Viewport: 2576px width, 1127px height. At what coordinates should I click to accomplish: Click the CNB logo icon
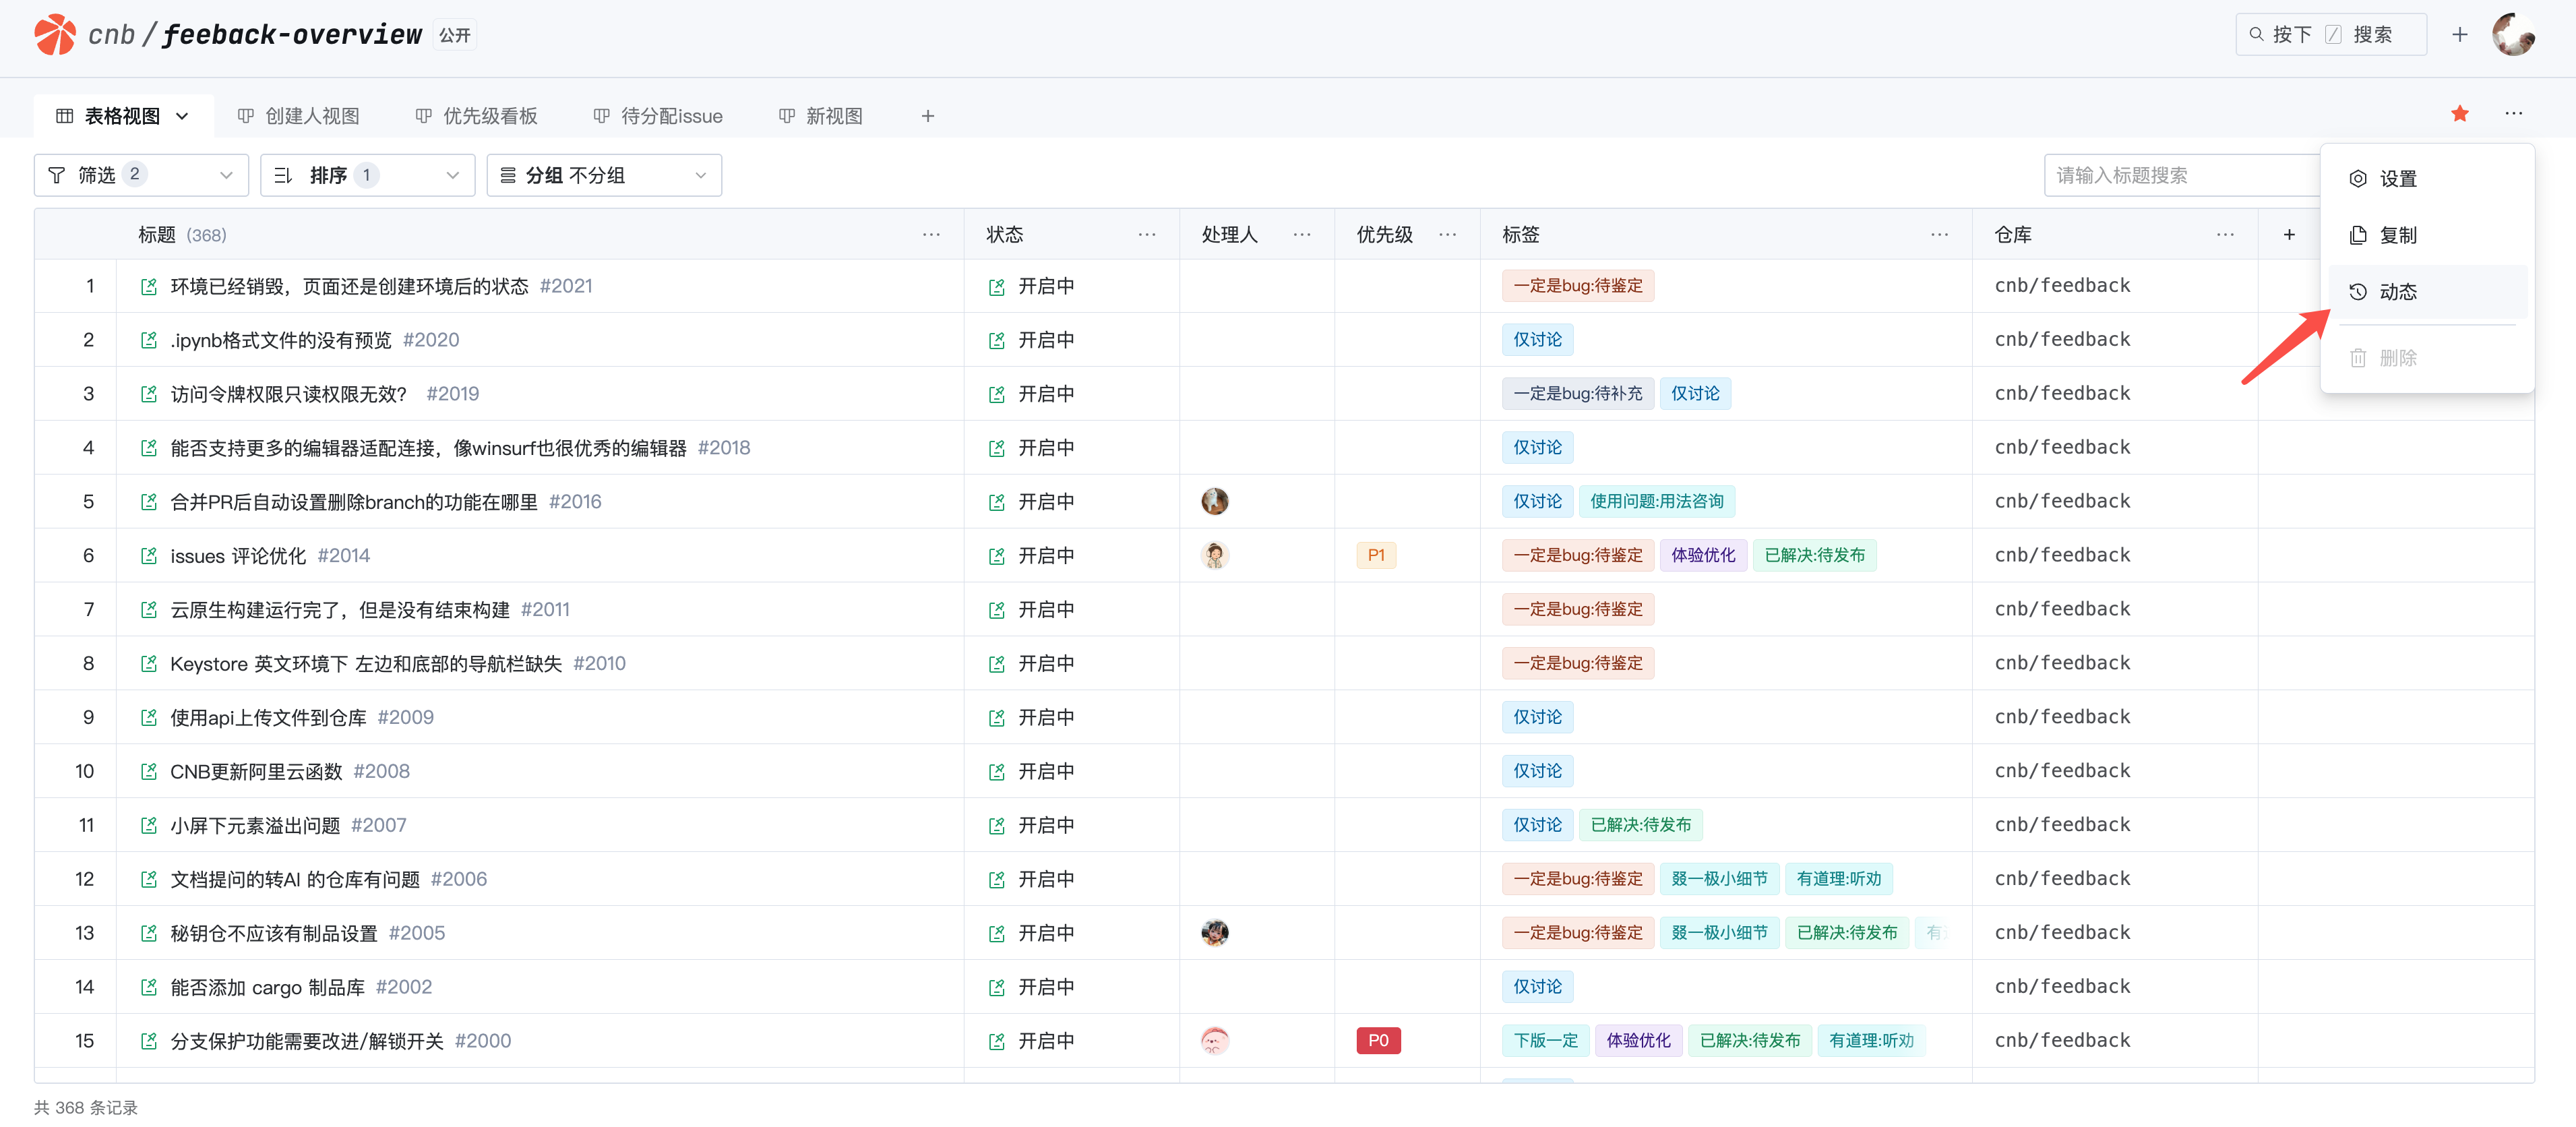tap(54, 35)
